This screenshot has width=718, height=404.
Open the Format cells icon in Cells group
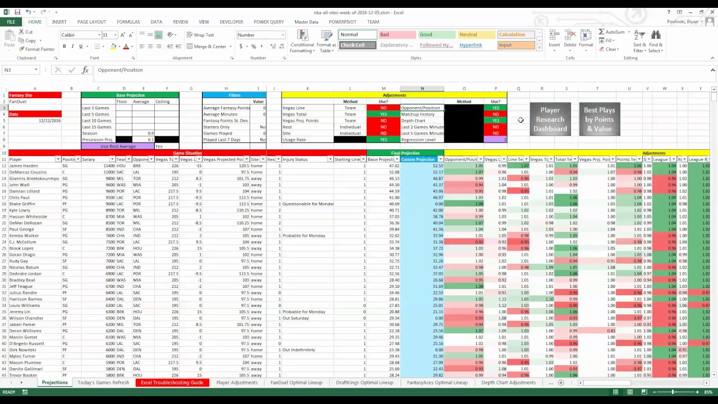[586, 35]
